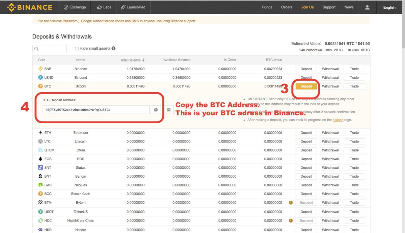Image resolution: width=405 pixels, height=233 pixels.
Task: Focus the coin search input field
Action: pos(50,49)
